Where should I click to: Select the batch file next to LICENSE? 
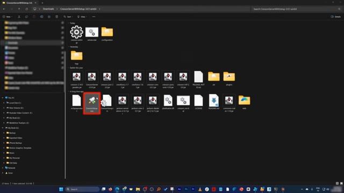[x=183, y=103]
